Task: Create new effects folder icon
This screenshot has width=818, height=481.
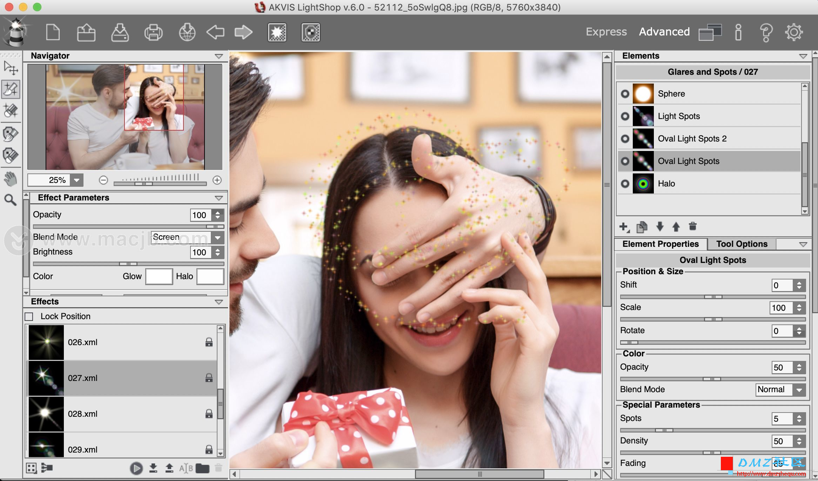Action: coord(202,468)
